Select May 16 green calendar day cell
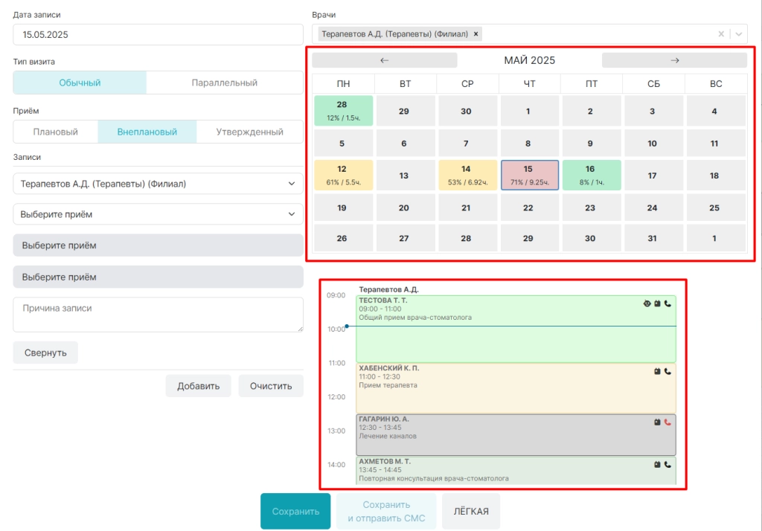 pyautogui.click(x=592, y=175)
